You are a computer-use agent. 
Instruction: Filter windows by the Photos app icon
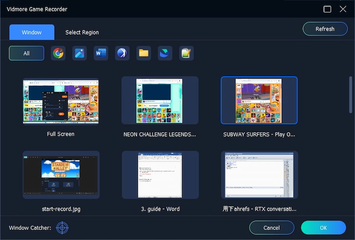point(79,53)
